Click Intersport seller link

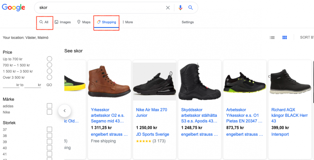(x=280, y=134)
